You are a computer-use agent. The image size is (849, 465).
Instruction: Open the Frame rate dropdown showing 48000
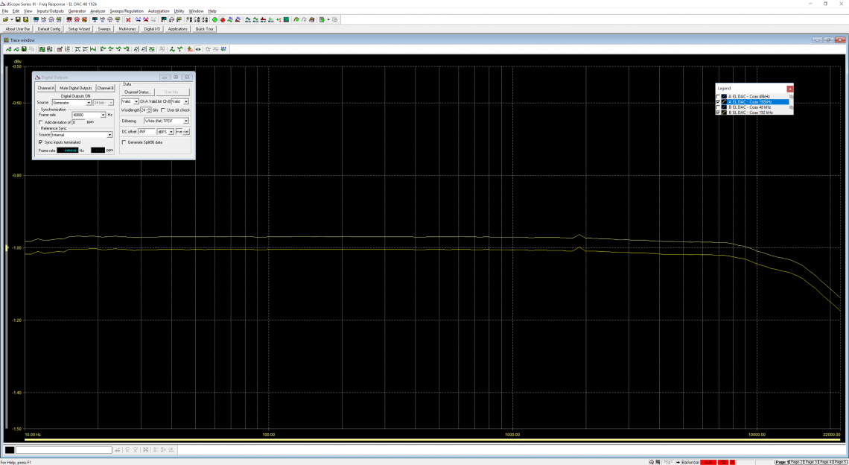coord(103,115)
